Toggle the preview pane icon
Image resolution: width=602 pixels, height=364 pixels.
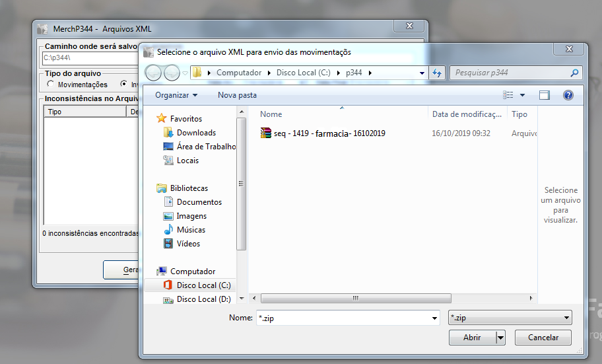click(x=544, y=95)
